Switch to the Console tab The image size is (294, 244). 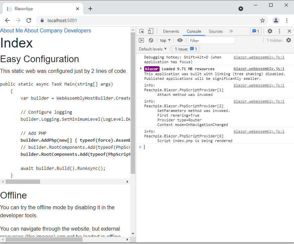[x=194, y=31]
